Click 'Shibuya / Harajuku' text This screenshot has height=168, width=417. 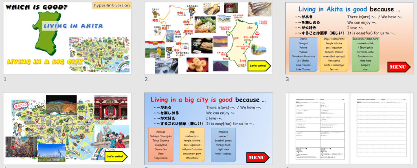(x=161, y=136)
